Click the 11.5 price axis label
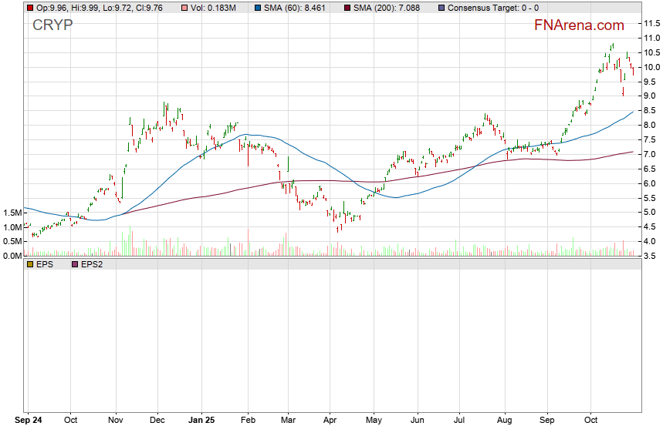This screenshot has height=436, width=663. (651, 24)
